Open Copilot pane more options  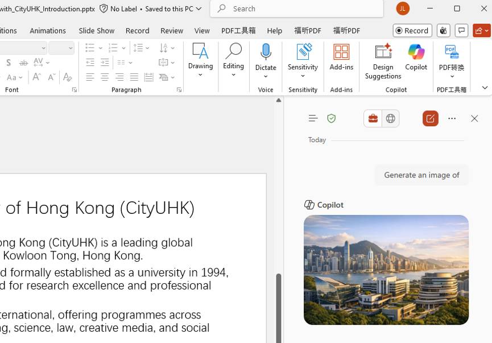452,118
